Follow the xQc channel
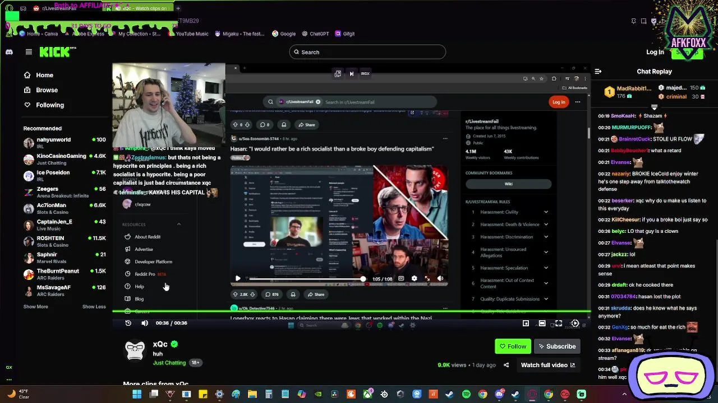Image resolution: width=718 pixels, height=403 pixels. pos(513,346)
